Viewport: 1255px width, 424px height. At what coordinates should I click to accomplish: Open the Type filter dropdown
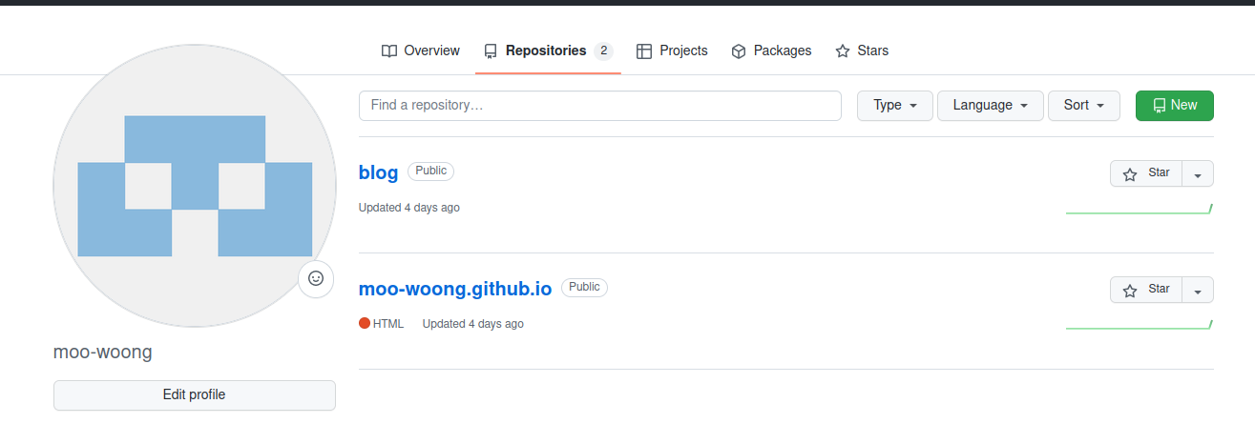895,106
